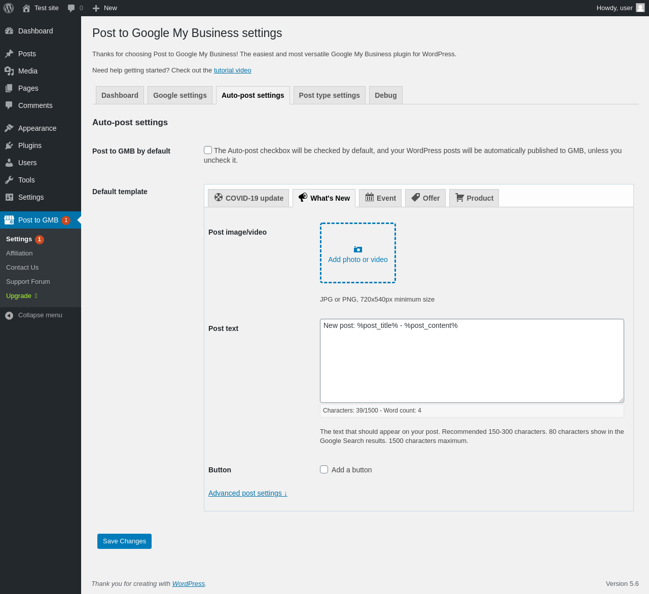Expand Advanced post settings

pyautogui.click(x=248, y=493)
